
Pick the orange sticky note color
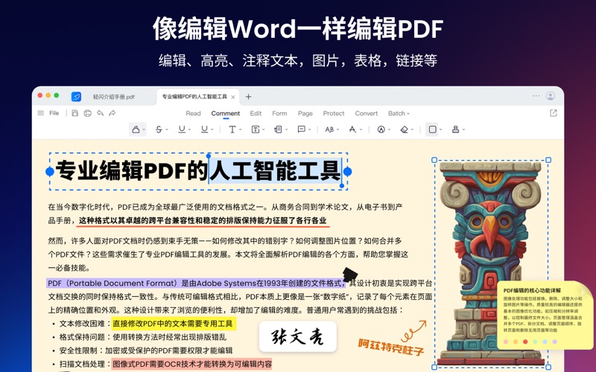pos(516,341)
